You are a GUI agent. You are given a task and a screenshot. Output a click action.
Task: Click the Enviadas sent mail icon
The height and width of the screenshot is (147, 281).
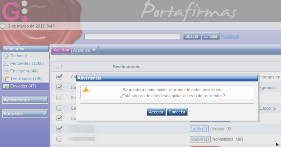(x=6, y=86)
